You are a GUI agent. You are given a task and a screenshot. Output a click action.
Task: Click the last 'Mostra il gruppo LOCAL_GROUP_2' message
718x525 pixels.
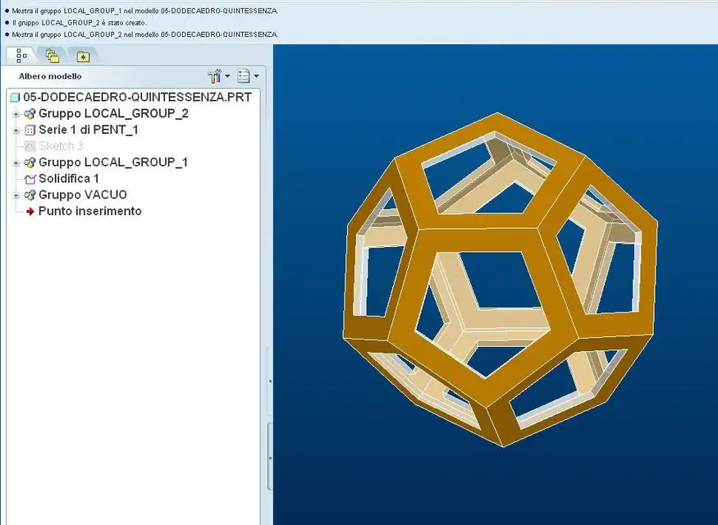coord(144,34)
